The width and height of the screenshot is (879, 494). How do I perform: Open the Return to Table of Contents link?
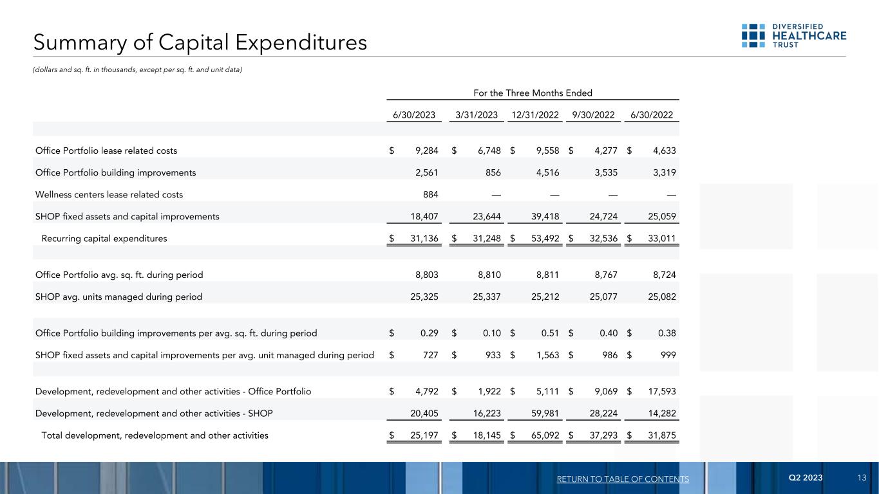(x=622, y=479)
